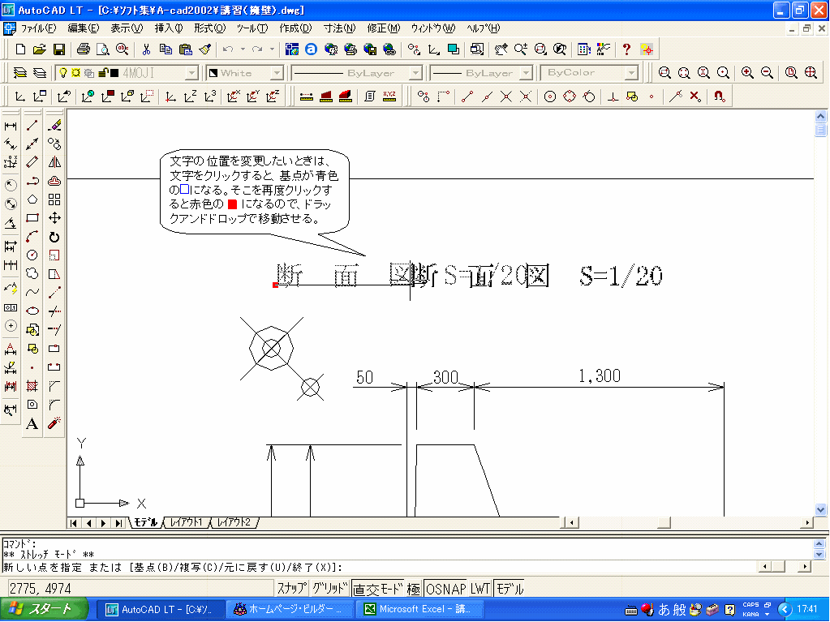This screenshot has height=622, width=830.
Task: Open the lineweight ByLayer dropdown
Action: click(x=526, y=72)
